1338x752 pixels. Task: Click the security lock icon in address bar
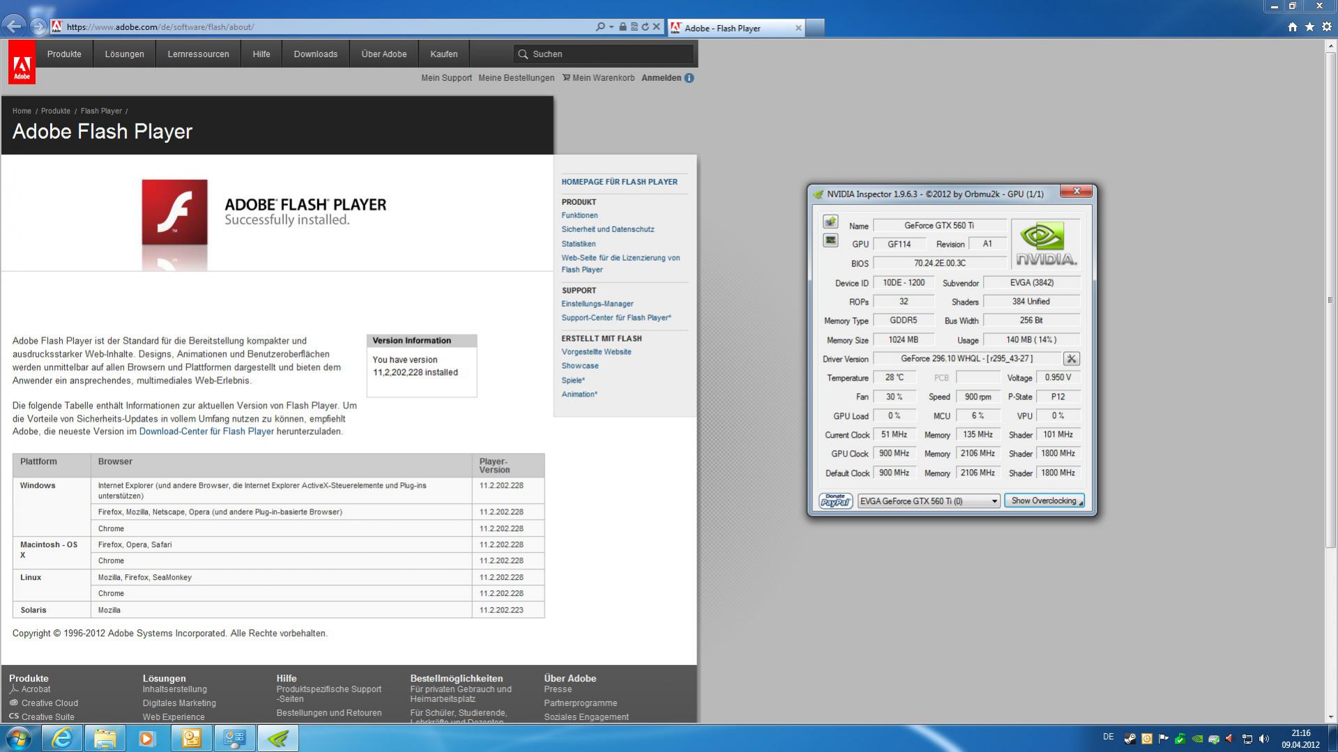point(623,26)
